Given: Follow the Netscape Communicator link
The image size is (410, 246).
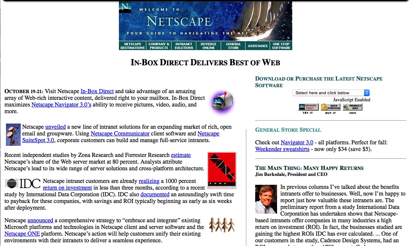Looking at the screenshot, I should click(120, 134).
